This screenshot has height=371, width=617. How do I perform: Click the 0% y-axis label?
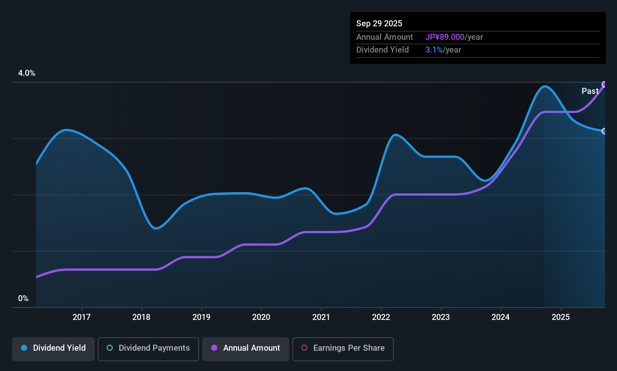pyautogui.click(x=23, y=299)
